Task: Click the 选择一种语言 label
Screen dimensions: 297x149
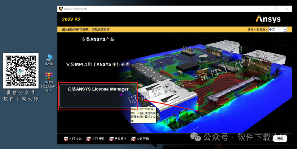Action: tap(257, 30)
